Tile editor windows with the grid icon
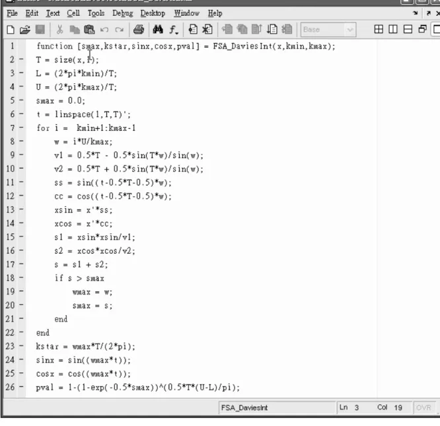440x426 pixels. (x=379, y=29)
